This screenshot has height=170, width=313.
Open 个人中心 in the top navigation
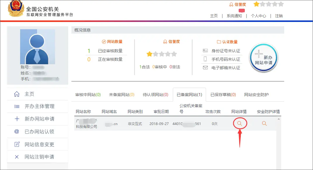259,16
